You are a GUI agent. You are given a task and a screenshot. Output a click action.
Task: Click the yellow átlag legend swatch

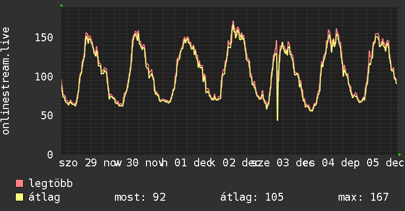[x=20, y=197]
